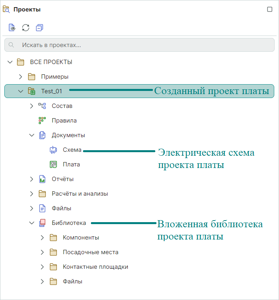
Task: Open the Плата board document
Action: tap(71, 164)
